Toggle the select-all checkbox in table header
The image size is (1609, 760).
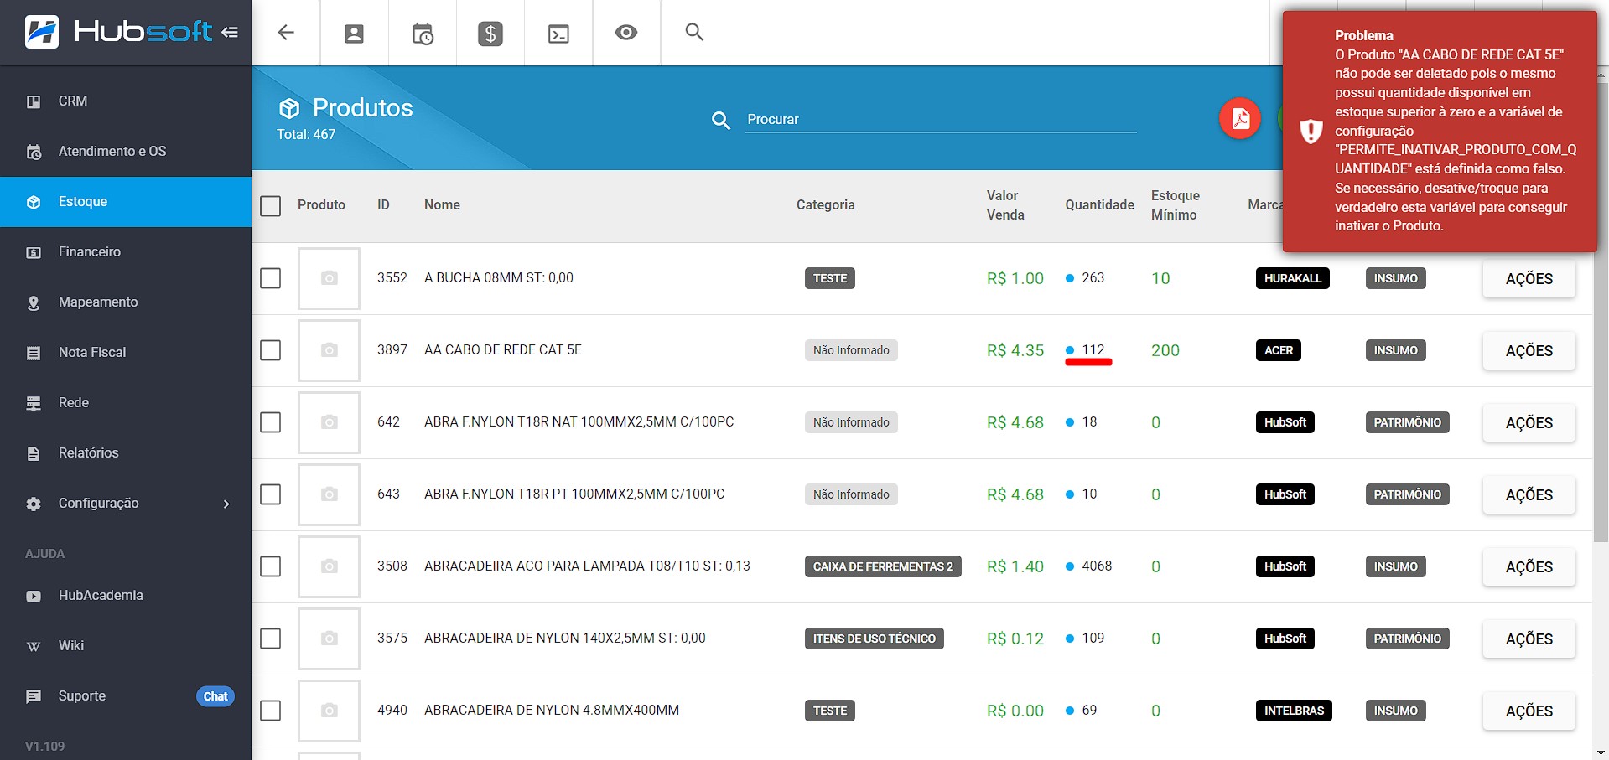pyautogui.click(x=270, y=205)
